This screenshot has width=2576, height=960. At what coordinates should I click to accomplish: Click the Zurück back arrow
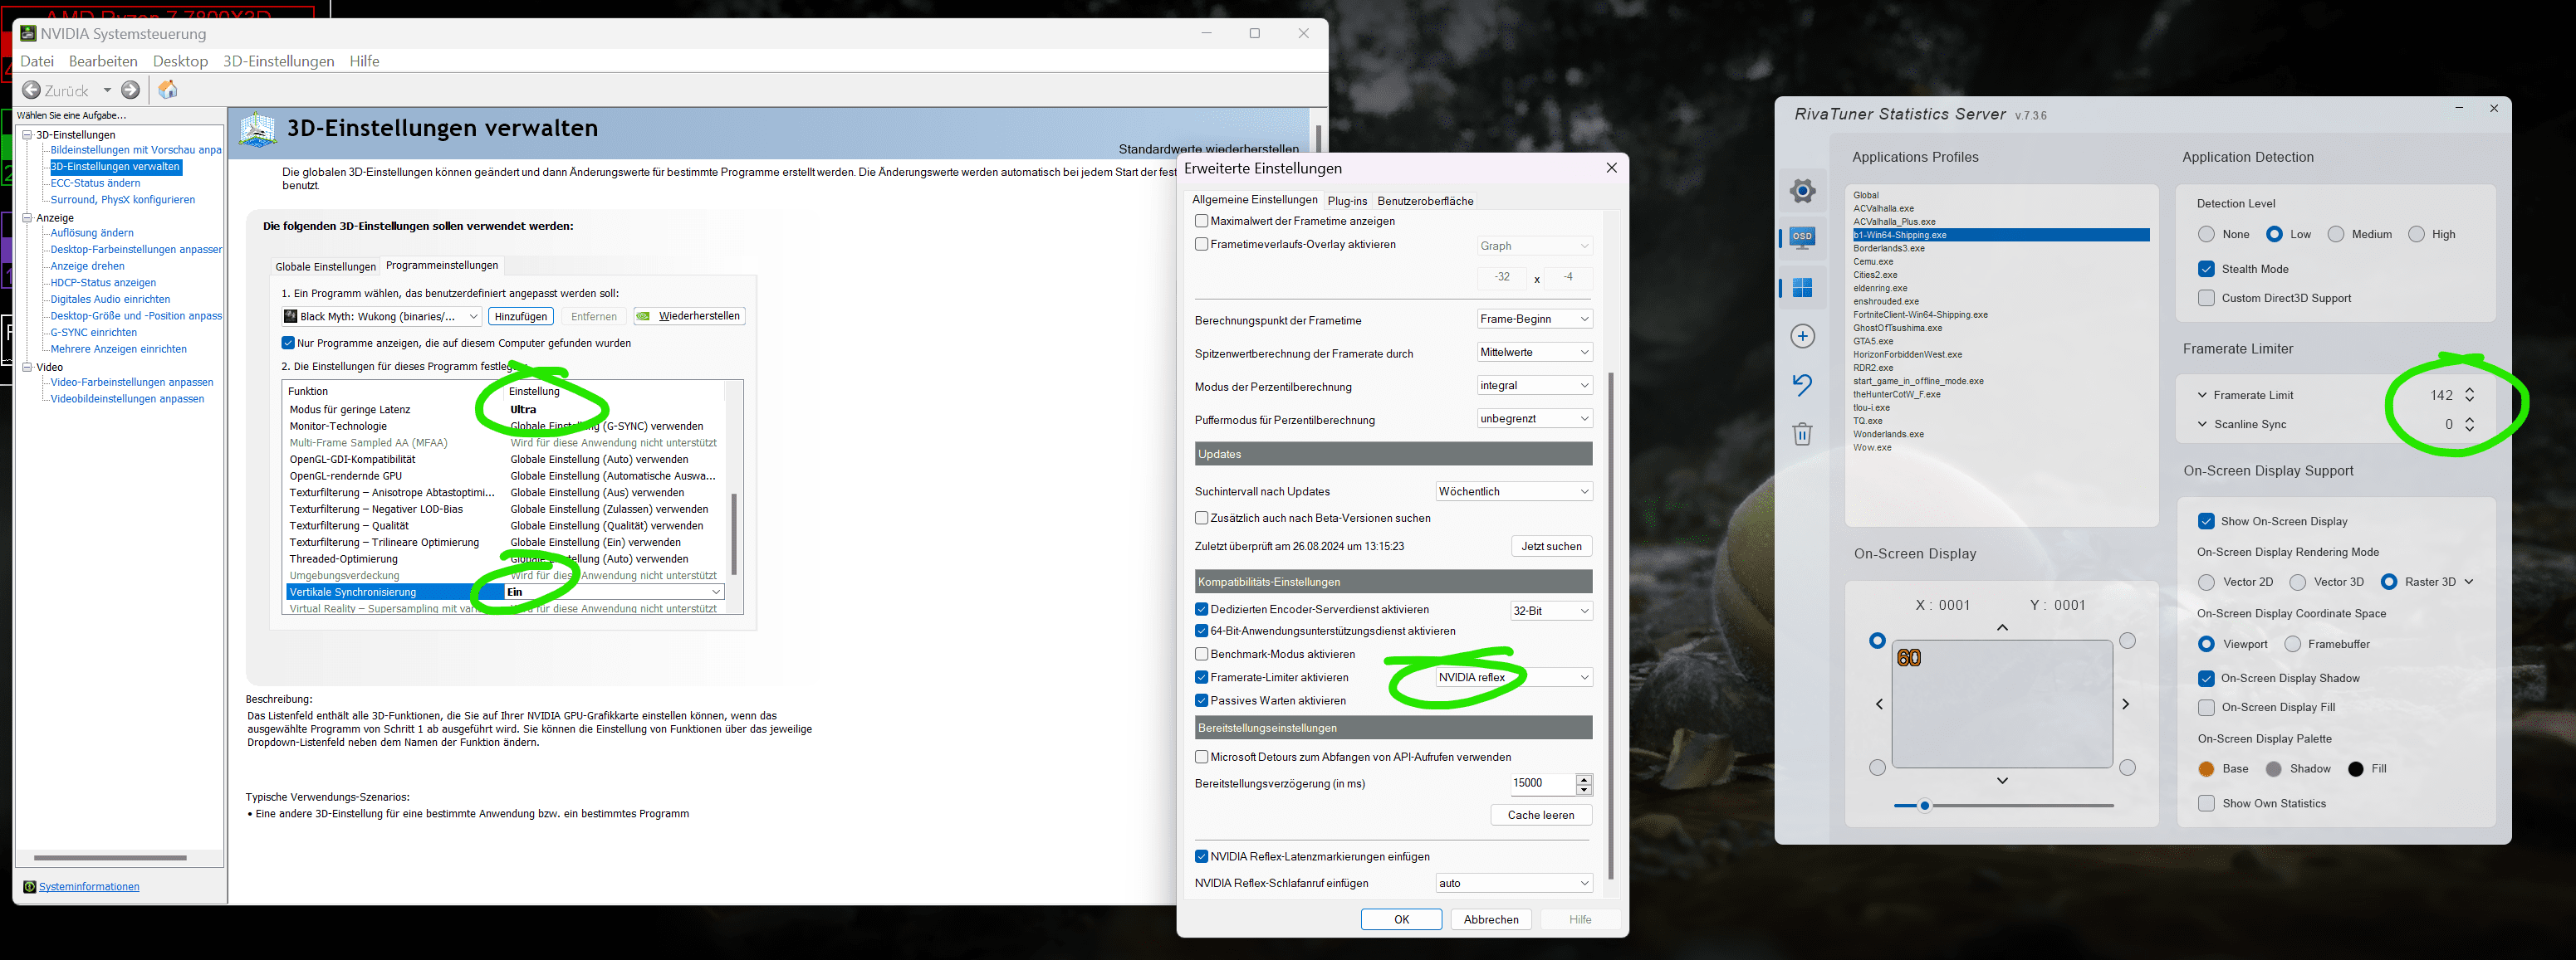pyautogui.click(x=32, y=90)
